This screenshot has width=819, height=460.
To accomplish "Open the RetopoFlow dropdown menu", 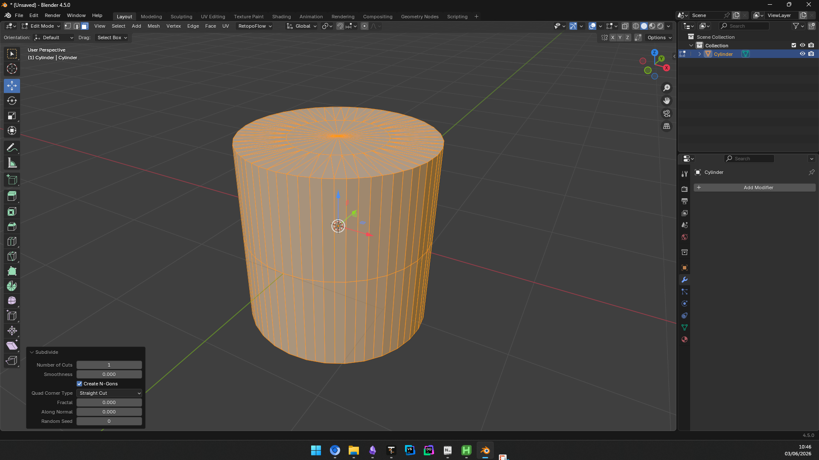I will (x=255, y=26).
